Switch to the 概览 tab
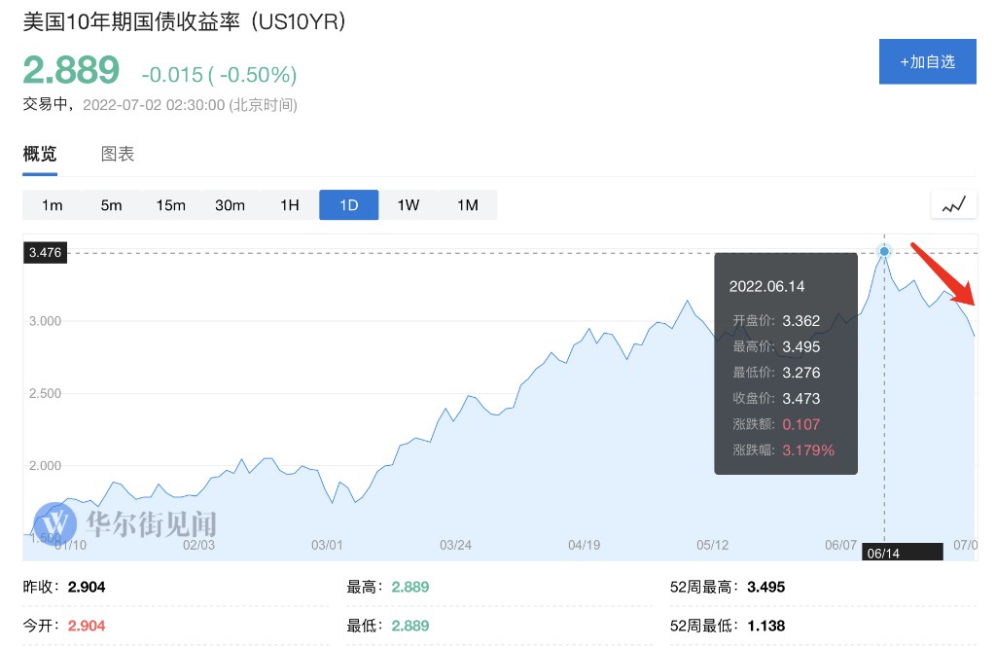996x647 pixels. click(40, 154)
